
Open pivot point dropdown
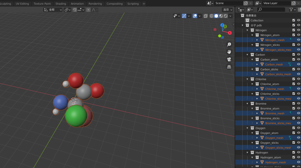pos(67,10)
